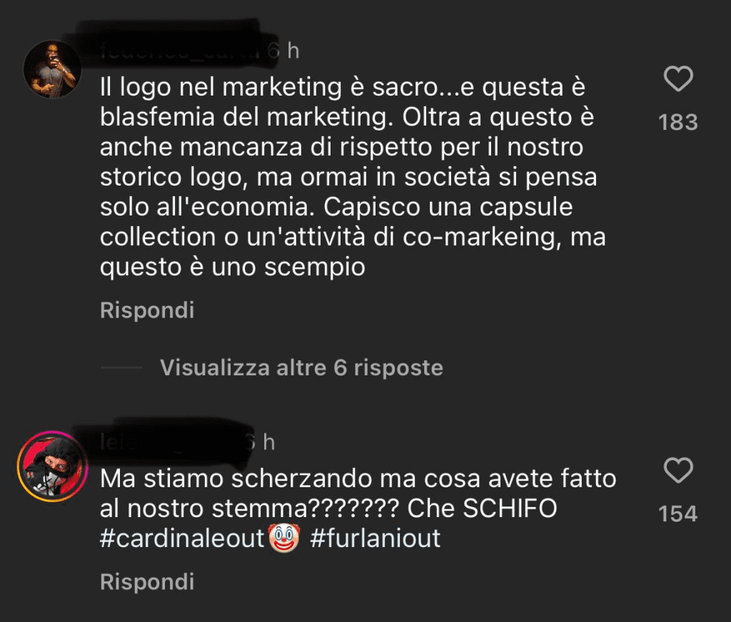This screenshot has height=622, width=731.
Task: Click the clown emoji after #cardinaleout
Action: coord(284,538)
